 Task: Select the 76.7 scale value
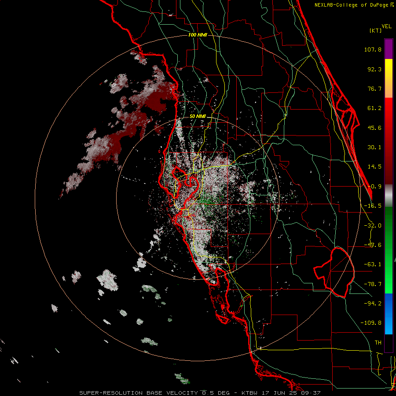(x=374, y=88)
